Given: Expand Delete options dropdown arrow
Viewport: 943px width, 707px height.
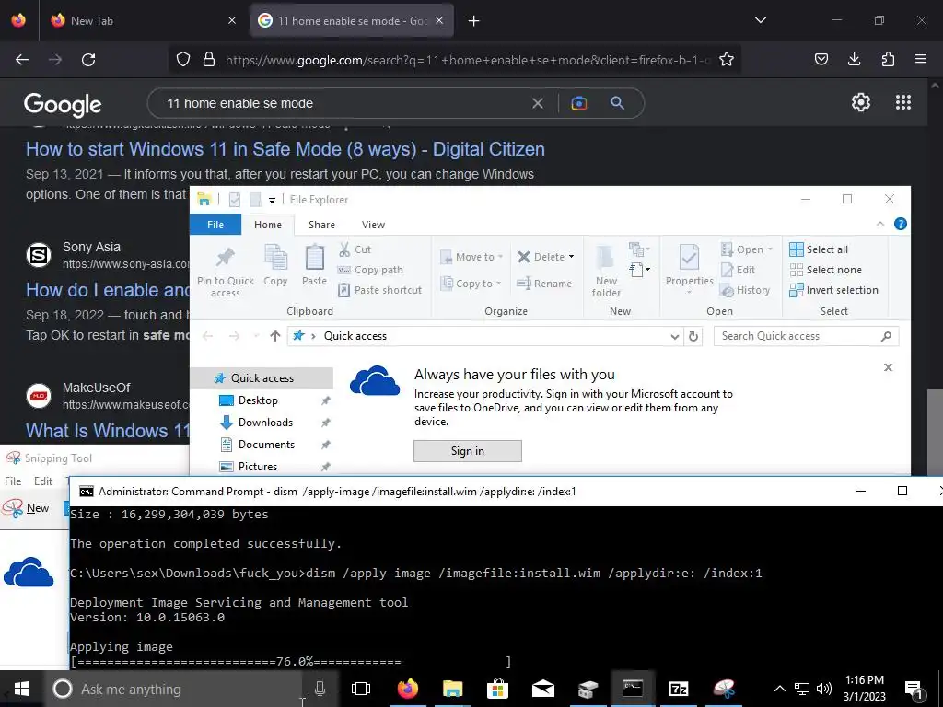Looking at the screenshot, I should coord(571,257).
